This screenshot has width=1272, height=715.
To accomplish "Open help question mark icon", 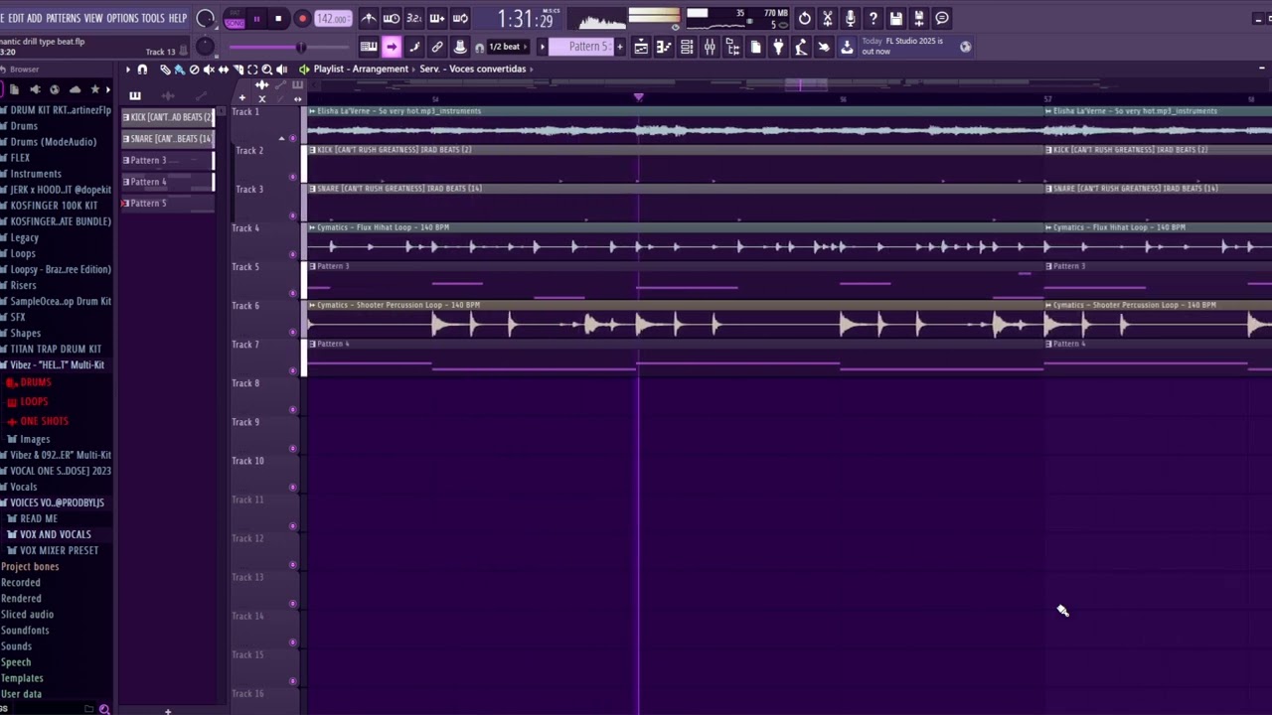I will click(874, 18).
